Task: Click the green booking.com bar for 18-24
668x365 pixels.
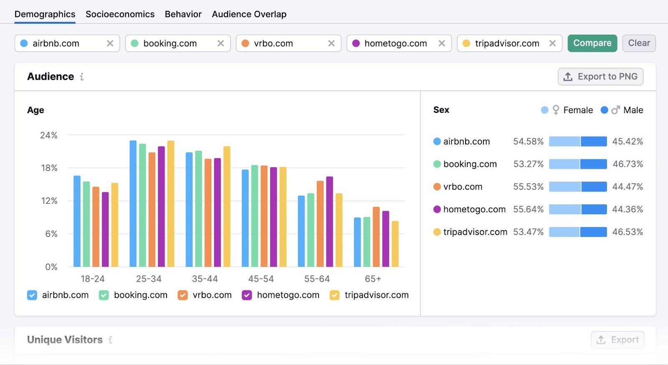Action: 86,224
